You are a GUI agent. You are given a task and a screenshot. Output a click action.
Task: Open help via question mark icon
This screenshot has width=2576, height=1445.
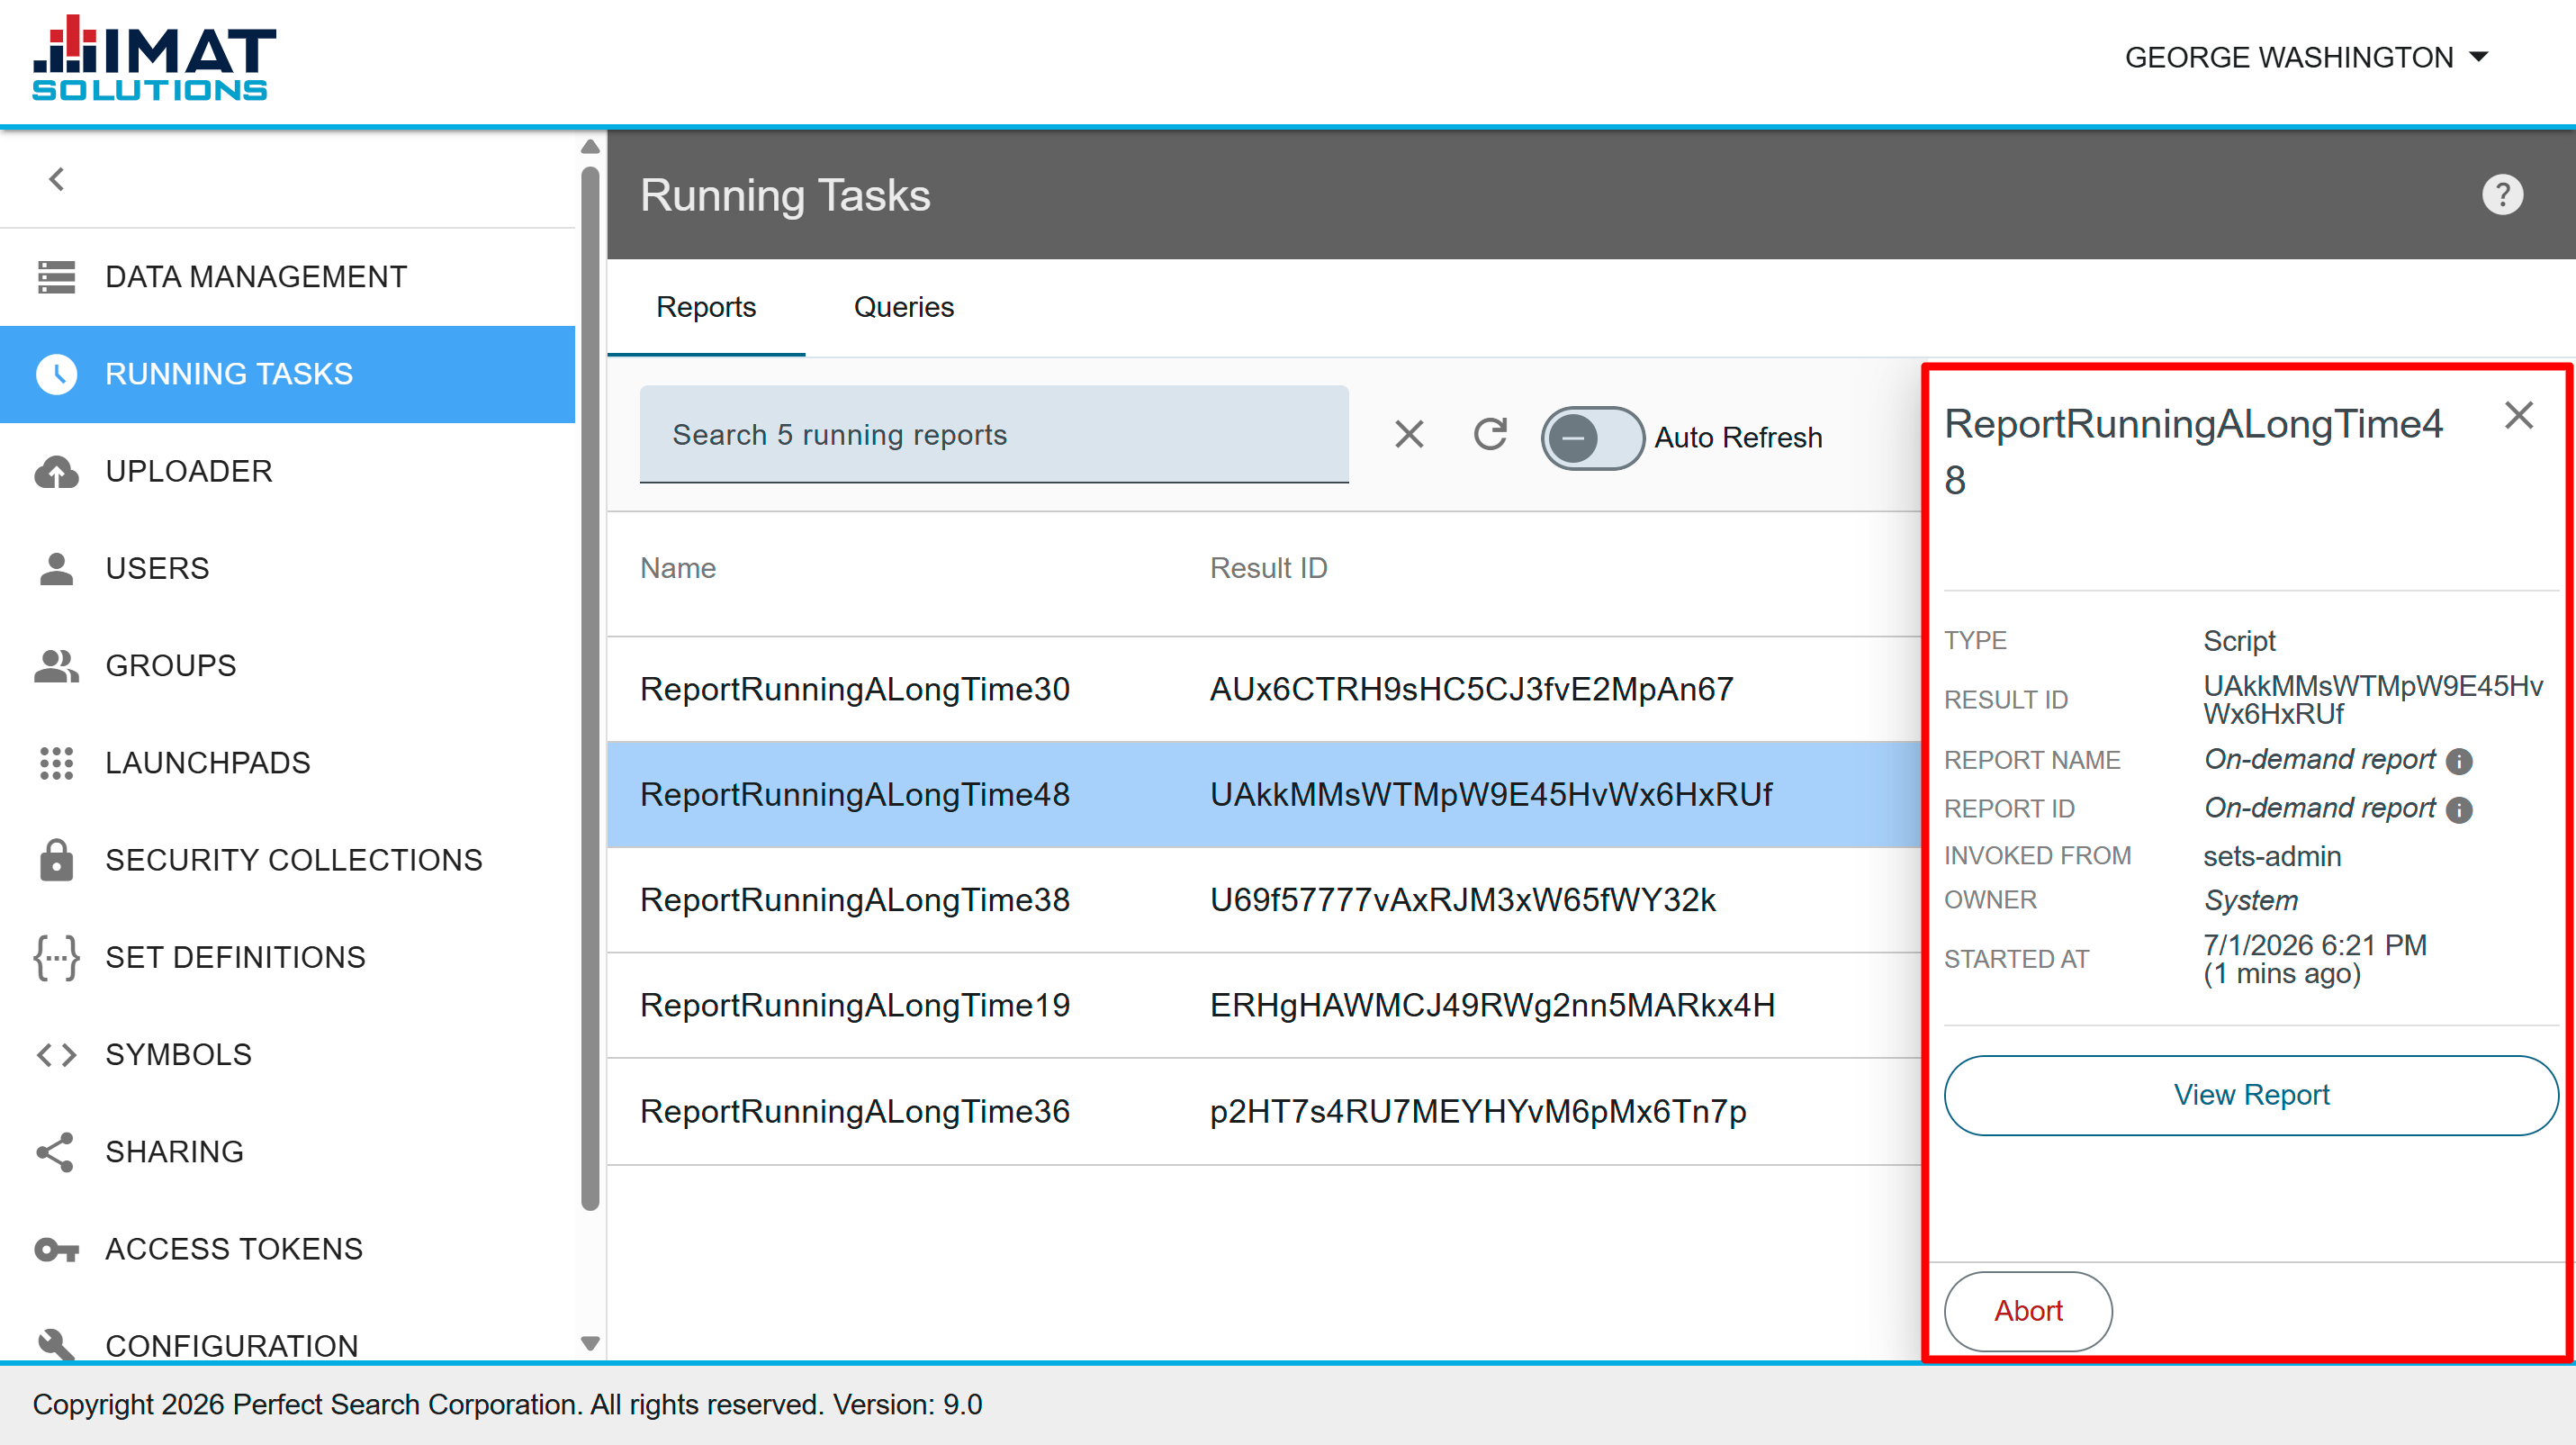tap(2502, 195)
